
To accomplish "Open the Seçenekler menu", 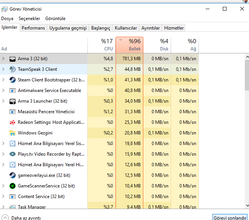I will coord(29,19).
